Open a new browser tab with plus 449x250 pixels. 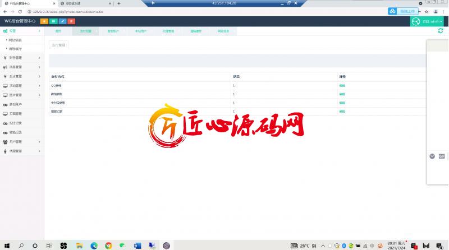pos(119,3)
